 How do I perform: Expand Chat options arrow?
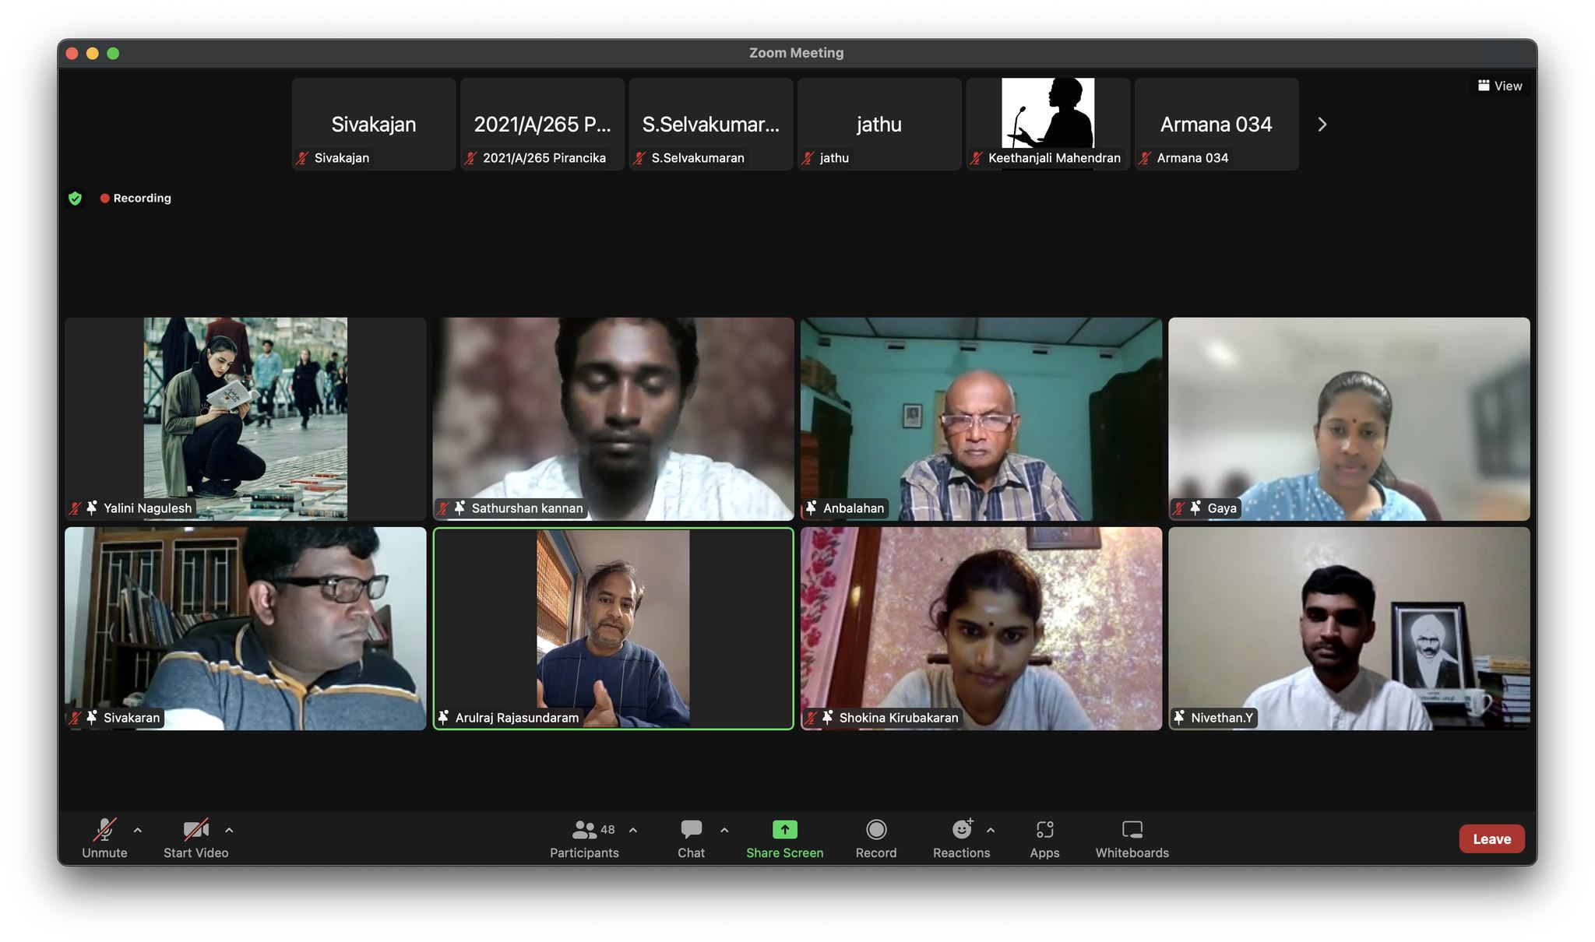[724, 831]
